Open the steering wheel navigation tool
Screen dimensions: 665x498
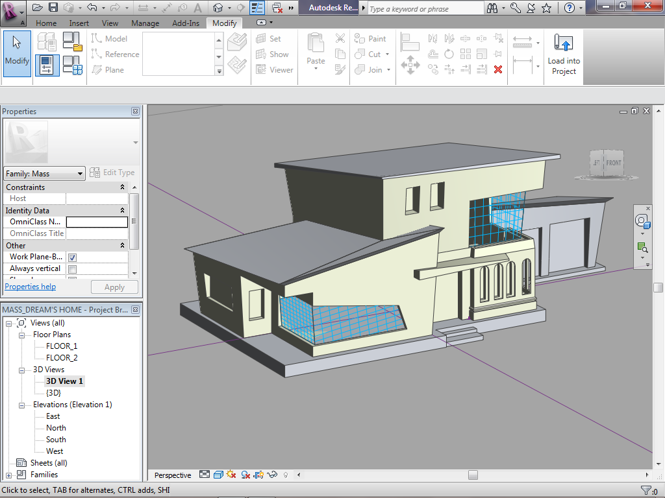point(642,221)
